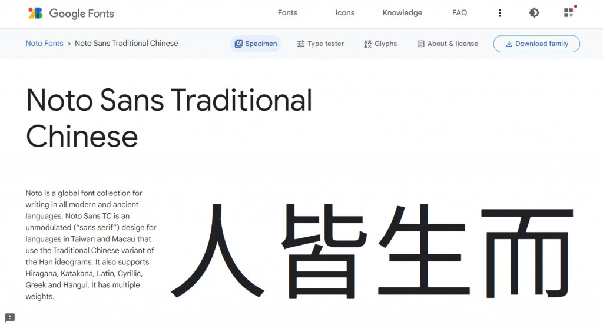Open the About & license tab

click(448, 44)
